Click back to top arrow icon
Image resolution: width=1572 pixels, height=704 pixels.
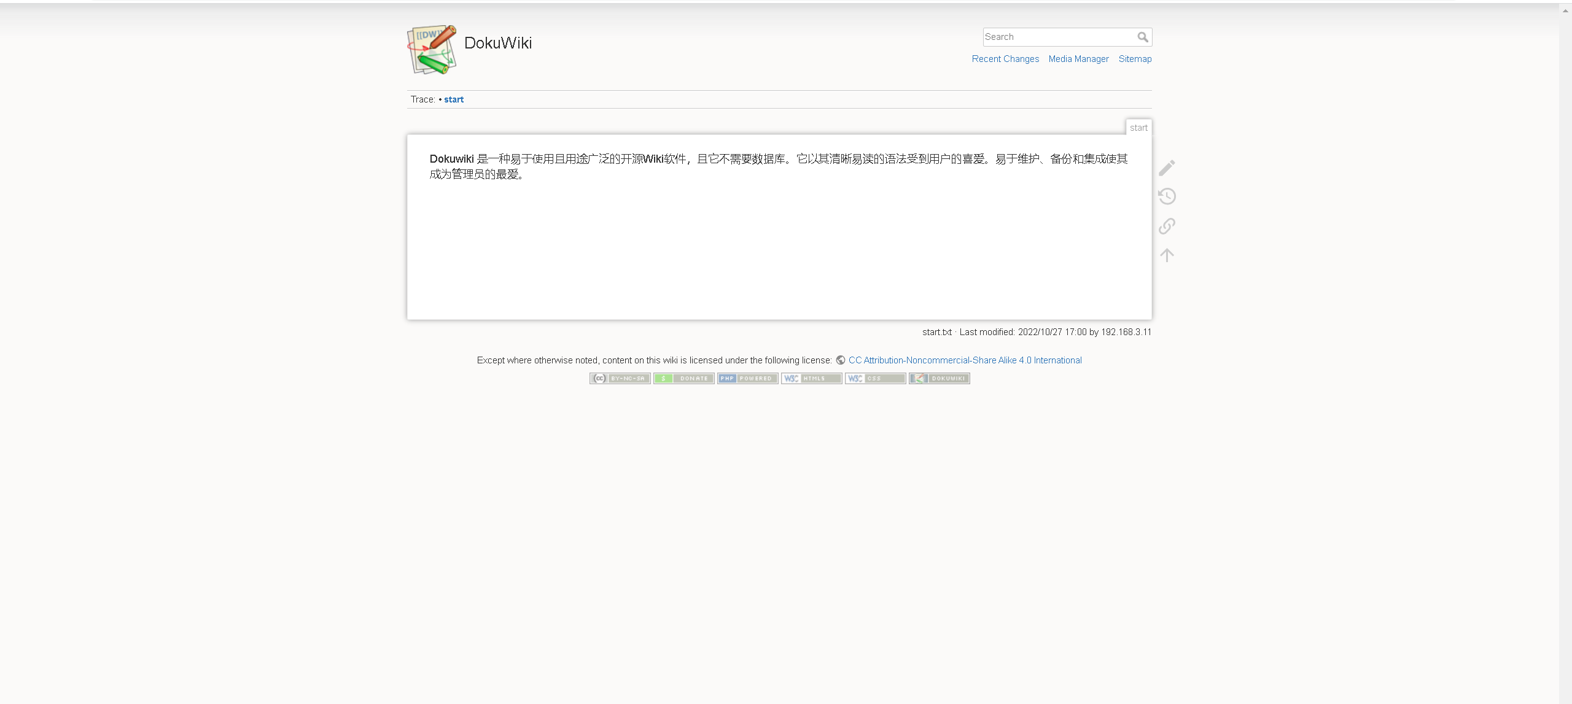click(1167, 255)
